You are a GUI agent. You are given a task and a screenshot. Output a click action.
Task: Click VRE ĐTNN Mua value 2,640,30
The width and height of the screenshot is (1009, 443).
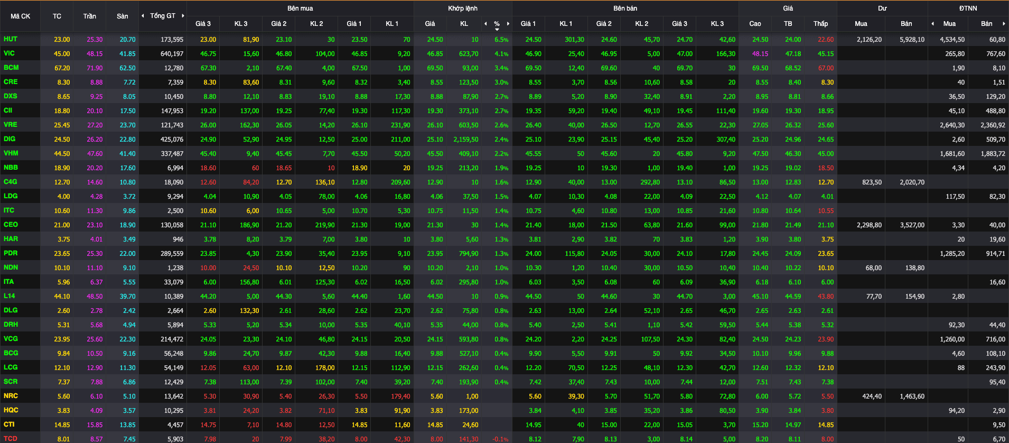(x=952, y=125)
